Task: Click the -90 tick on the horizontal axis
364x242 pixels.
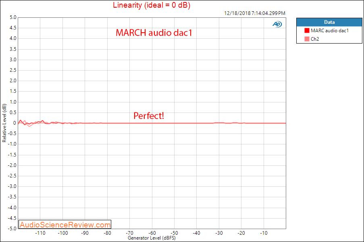Action: [85, 233]
